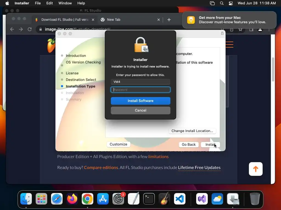Click the VM4 username field
The image size is (281, 210).
point(140,82)
